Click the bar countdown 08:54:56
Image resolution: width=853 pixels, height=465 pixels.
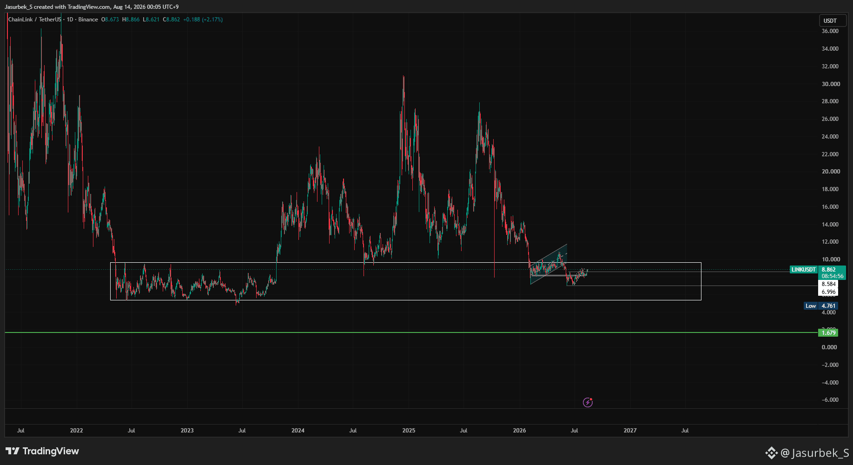pos(832,276)
